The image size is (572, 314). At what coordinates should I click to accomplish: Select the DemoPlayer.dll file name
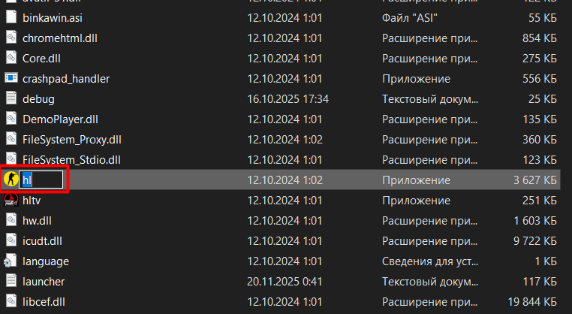60,119
